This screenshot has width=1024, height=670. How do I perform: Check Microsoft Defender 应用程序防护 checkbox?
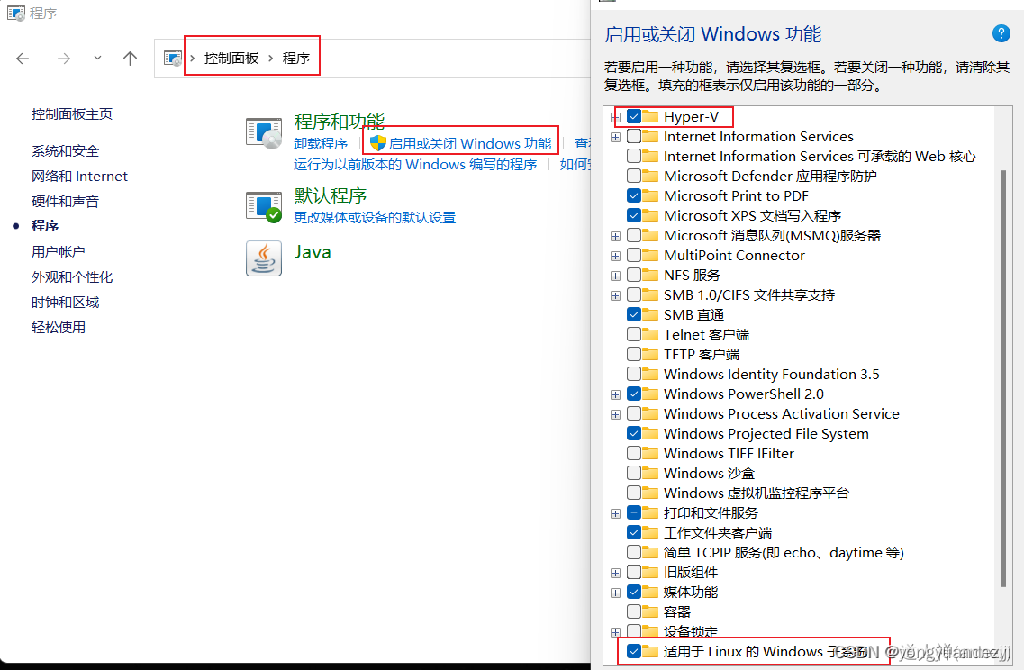pyautogui.click(x=633, y=176)
